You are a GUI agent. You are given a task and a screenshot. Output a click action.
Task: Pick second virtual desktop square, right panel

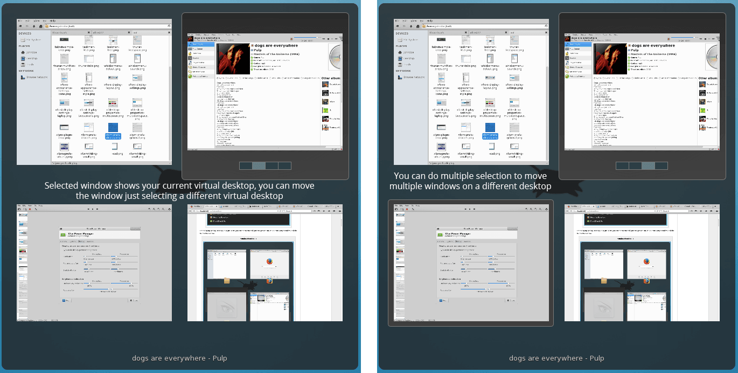(x=636, y=165)
